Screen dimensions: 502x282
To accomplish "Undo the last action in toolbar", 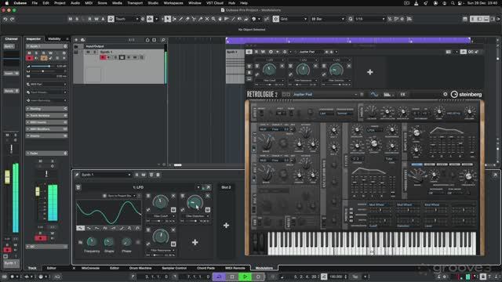I will point(5,19).
